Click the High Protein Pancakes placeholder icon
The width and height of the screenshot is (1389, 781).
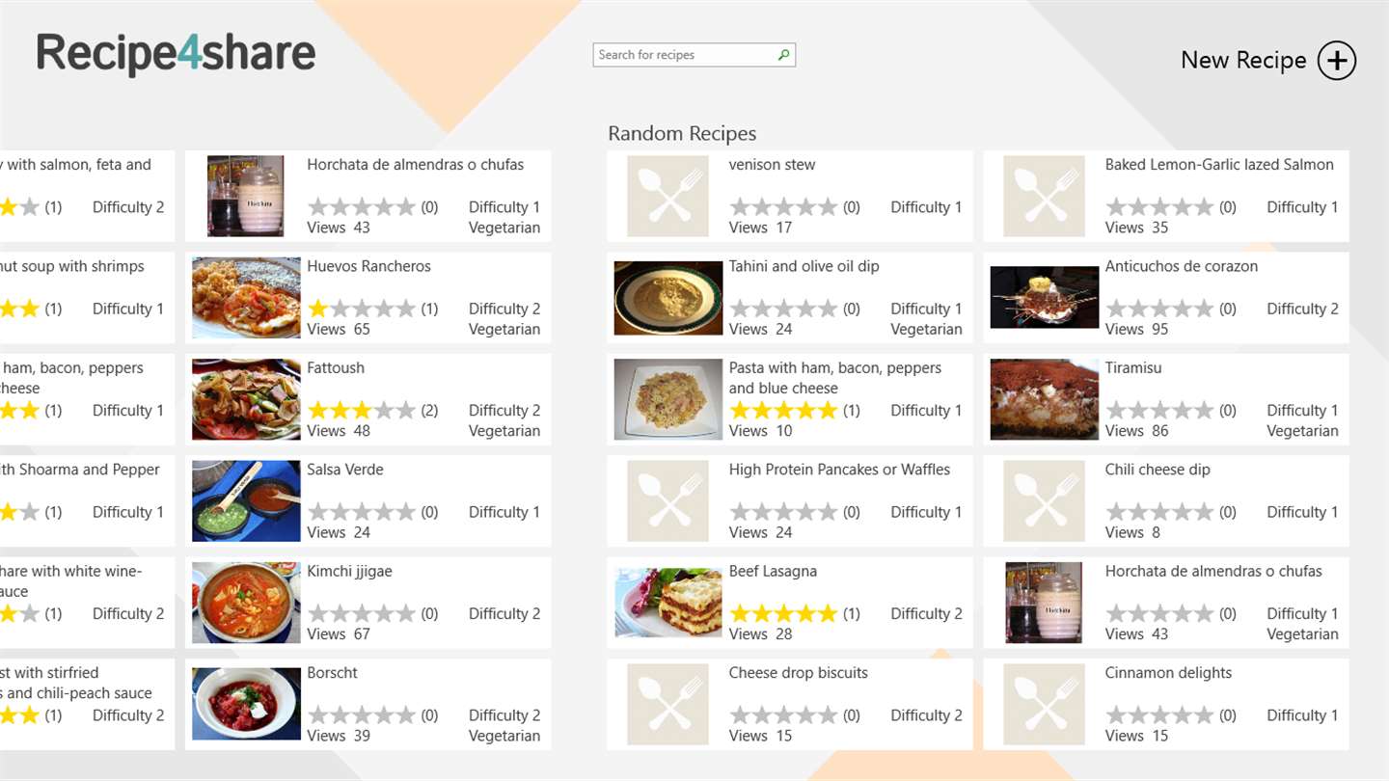667,501
